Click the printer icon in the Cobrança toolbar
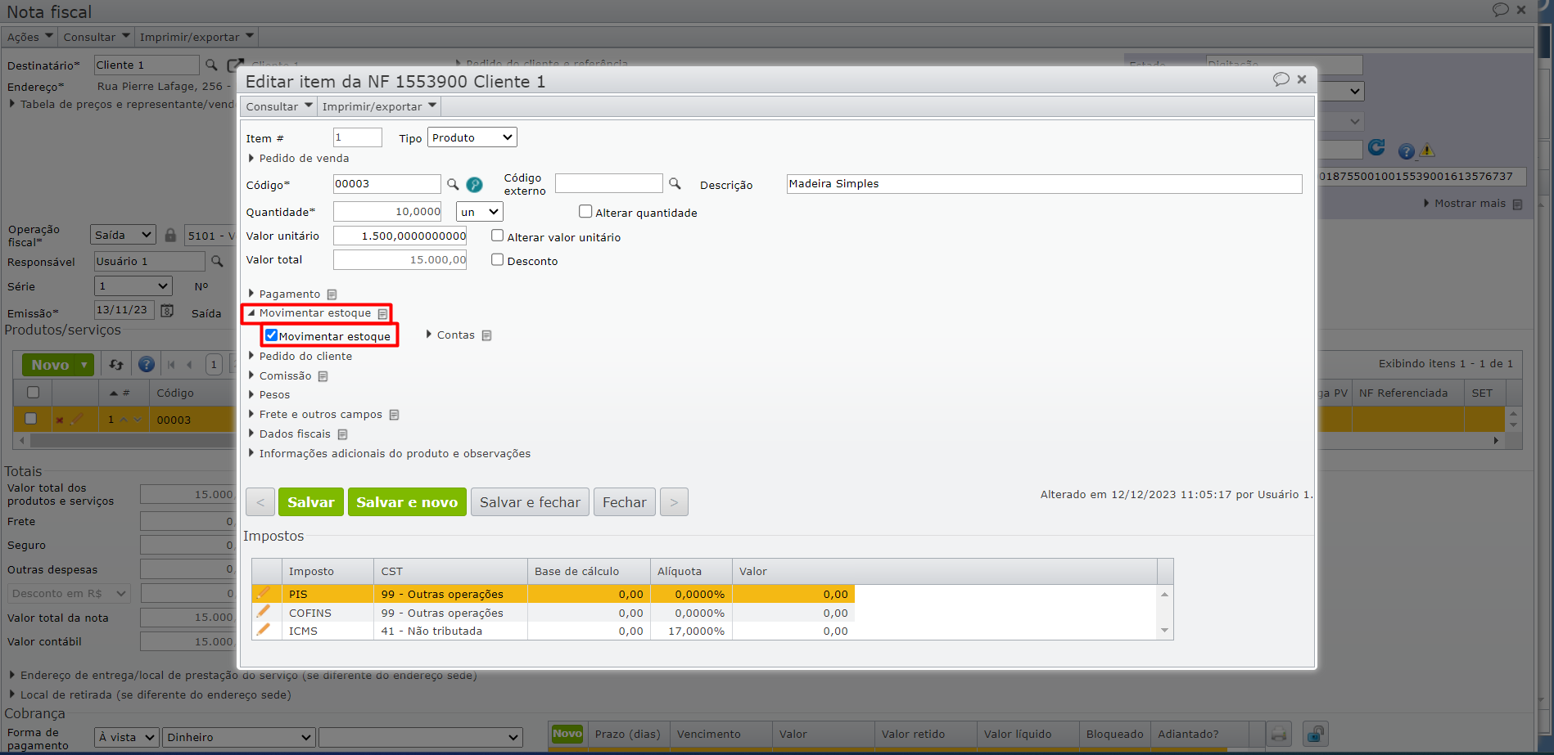This screenshot has height=755, width=1554. pos(1278,734)
